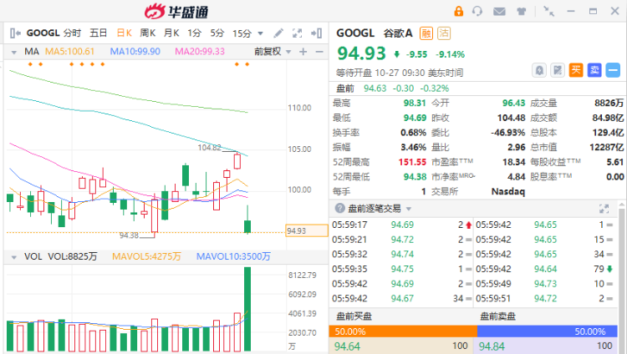The image size is (627, 354).
Task: Expand the chart to fullscreen
Action: click(x=297, y=33)
